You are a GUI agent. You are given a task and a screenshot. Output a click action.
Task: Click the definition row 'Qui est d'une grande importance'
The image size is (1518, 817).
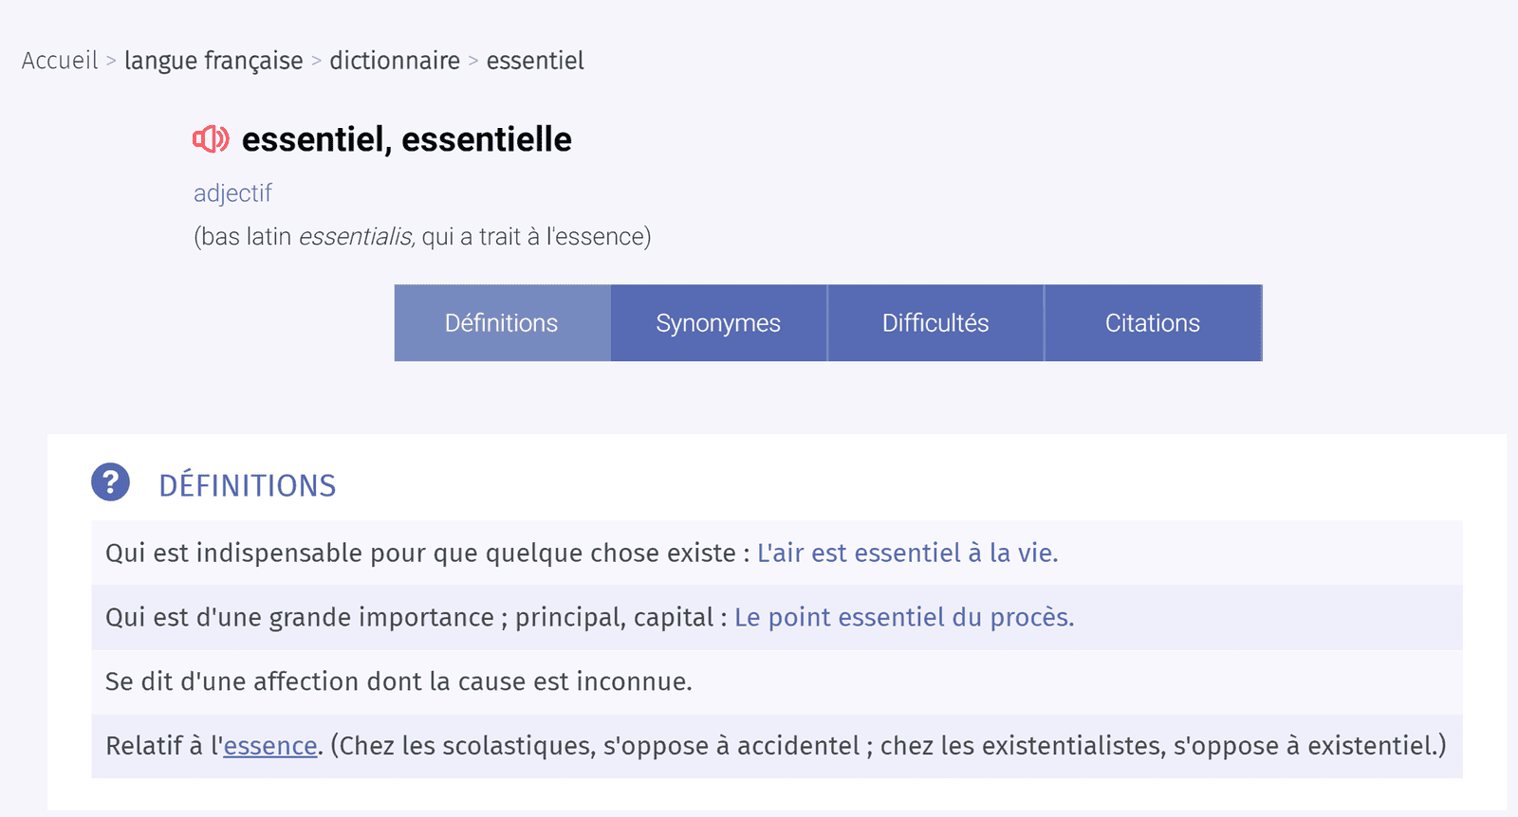[x=777, y=617]
